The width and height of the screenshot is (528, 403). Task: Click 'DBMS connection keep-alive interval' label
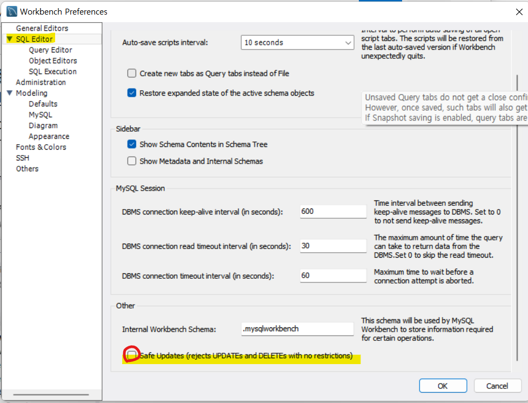(x=202, y=212)
